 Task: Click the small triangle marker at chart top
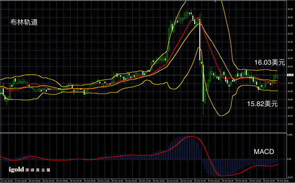click(215, 1)
